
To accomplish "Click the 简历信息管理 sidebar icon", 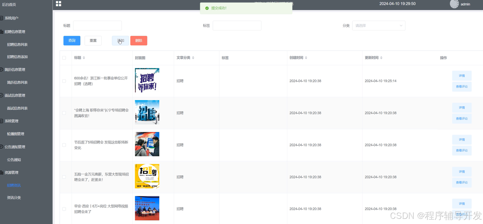I will [2, 69].
